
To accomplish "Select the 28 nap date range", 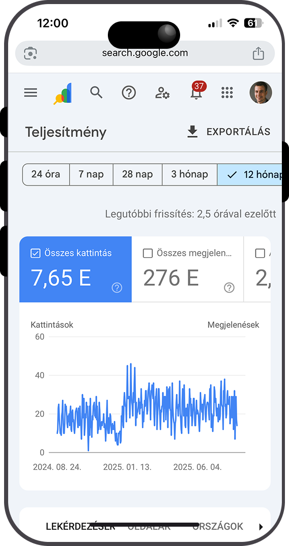I will pos(137,174).
